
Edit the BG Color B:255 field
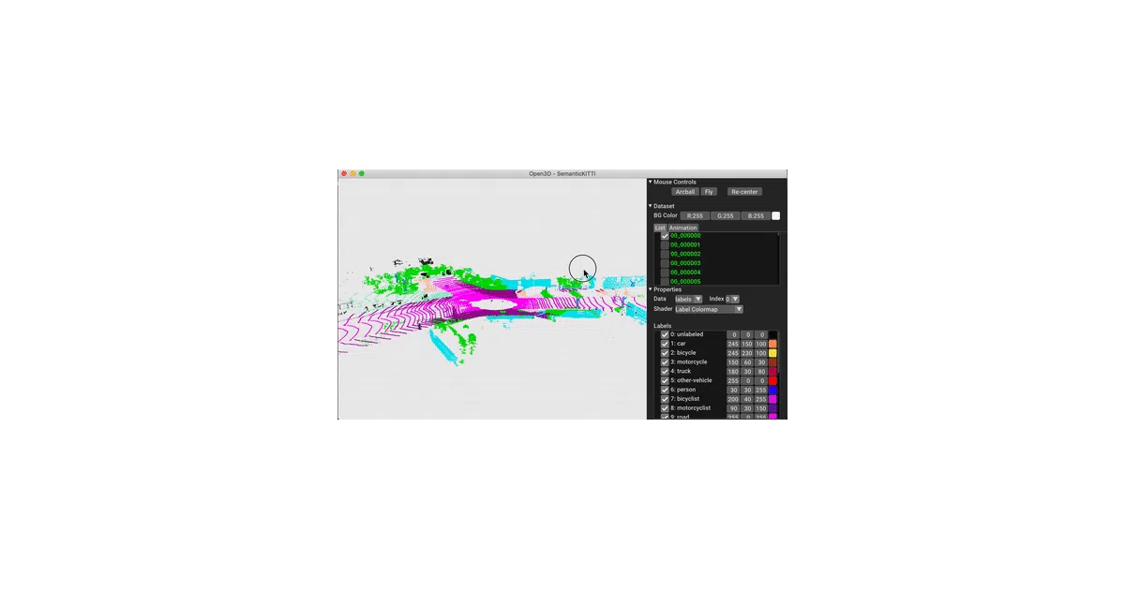[x=756, y=215]
